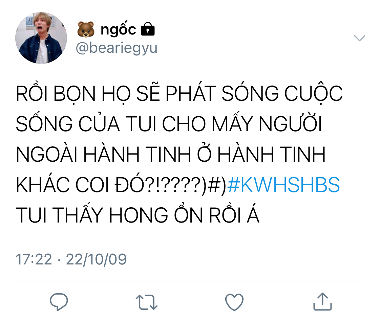Open the tweet options chevron menu
Viewport: 381px width, 325px height.
(x=359, y=38)
